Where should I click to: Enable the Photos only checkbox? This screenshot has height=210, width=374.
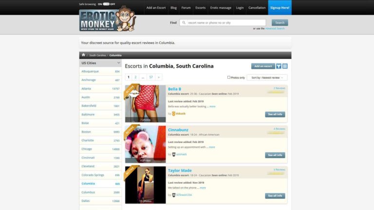click(x=228, y=77)
